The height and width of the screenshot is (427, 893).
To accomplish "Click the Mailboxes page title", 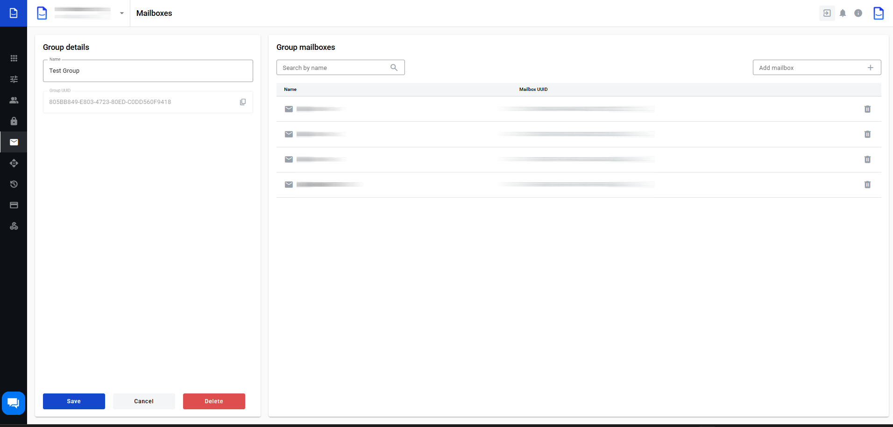I will (154, 13).
